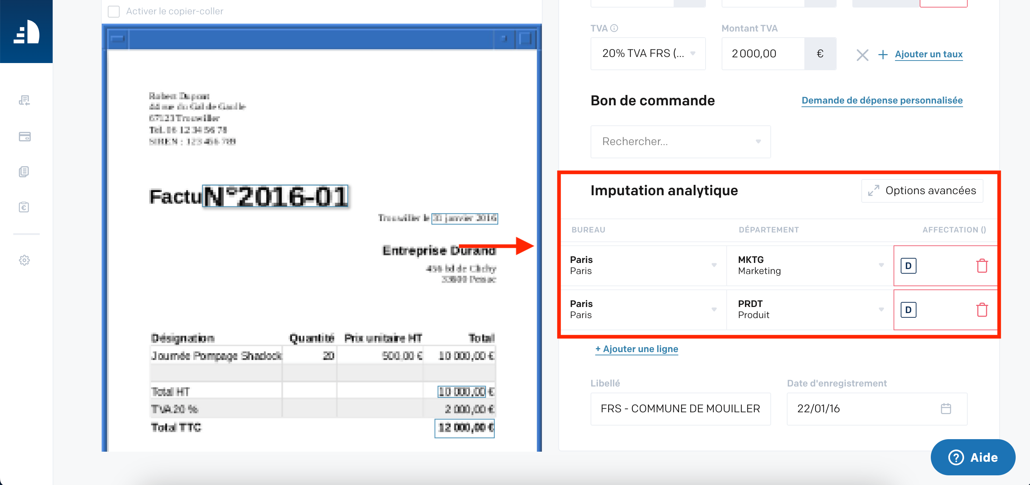The image size is (1030, 485).
Task: Open the Aide help button
Action: tap(972, 457)
